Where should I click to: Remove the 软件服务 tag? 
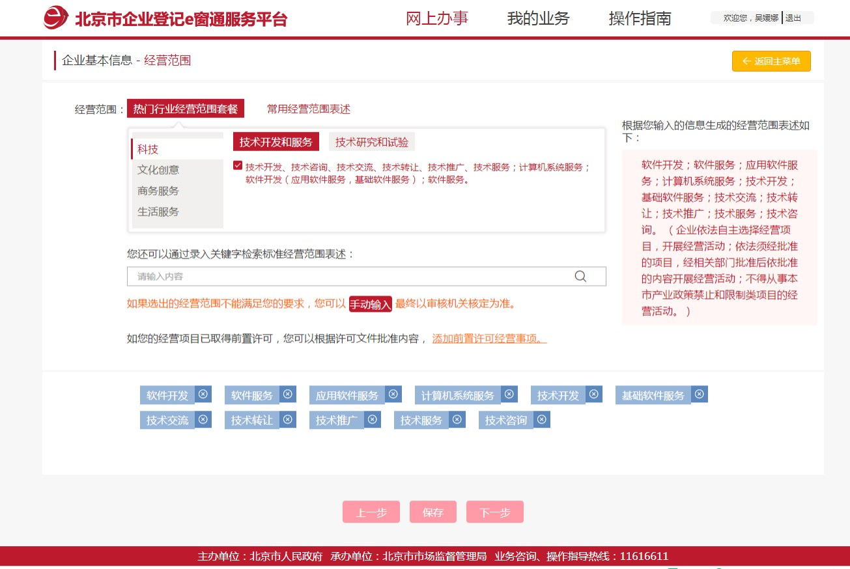(288, 395)
